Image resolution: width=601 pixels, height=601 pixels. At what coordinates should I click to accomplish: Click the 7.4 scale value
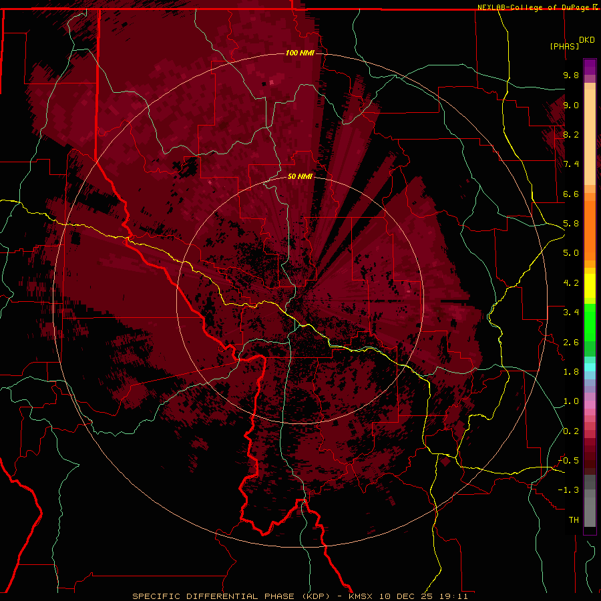tap(571, 164)
